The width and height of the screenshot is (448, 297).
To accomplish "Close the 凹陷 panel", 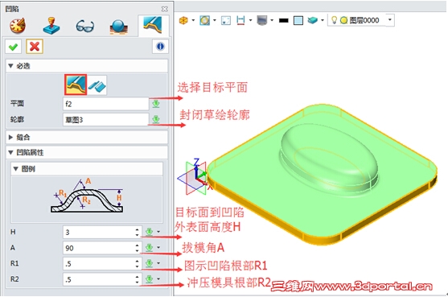I will tap(165, 9).
